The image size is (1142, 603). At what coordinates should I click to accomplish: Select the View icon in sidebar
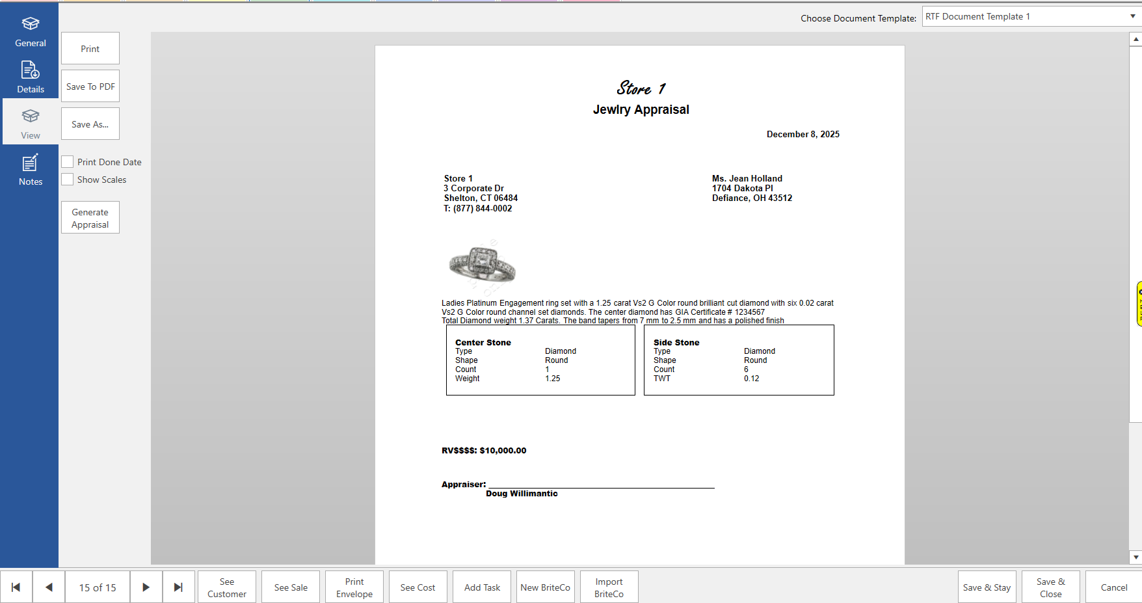(x=30, y=117)
